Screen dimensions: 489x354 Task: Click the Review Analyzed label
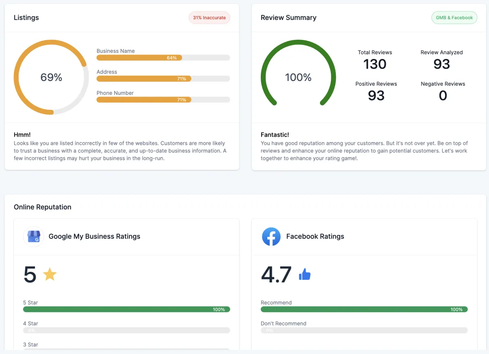click(442, 52)
